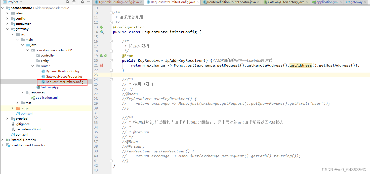
Task: Click the Spring class gutter icon on line 14
Action: point(102,32)
